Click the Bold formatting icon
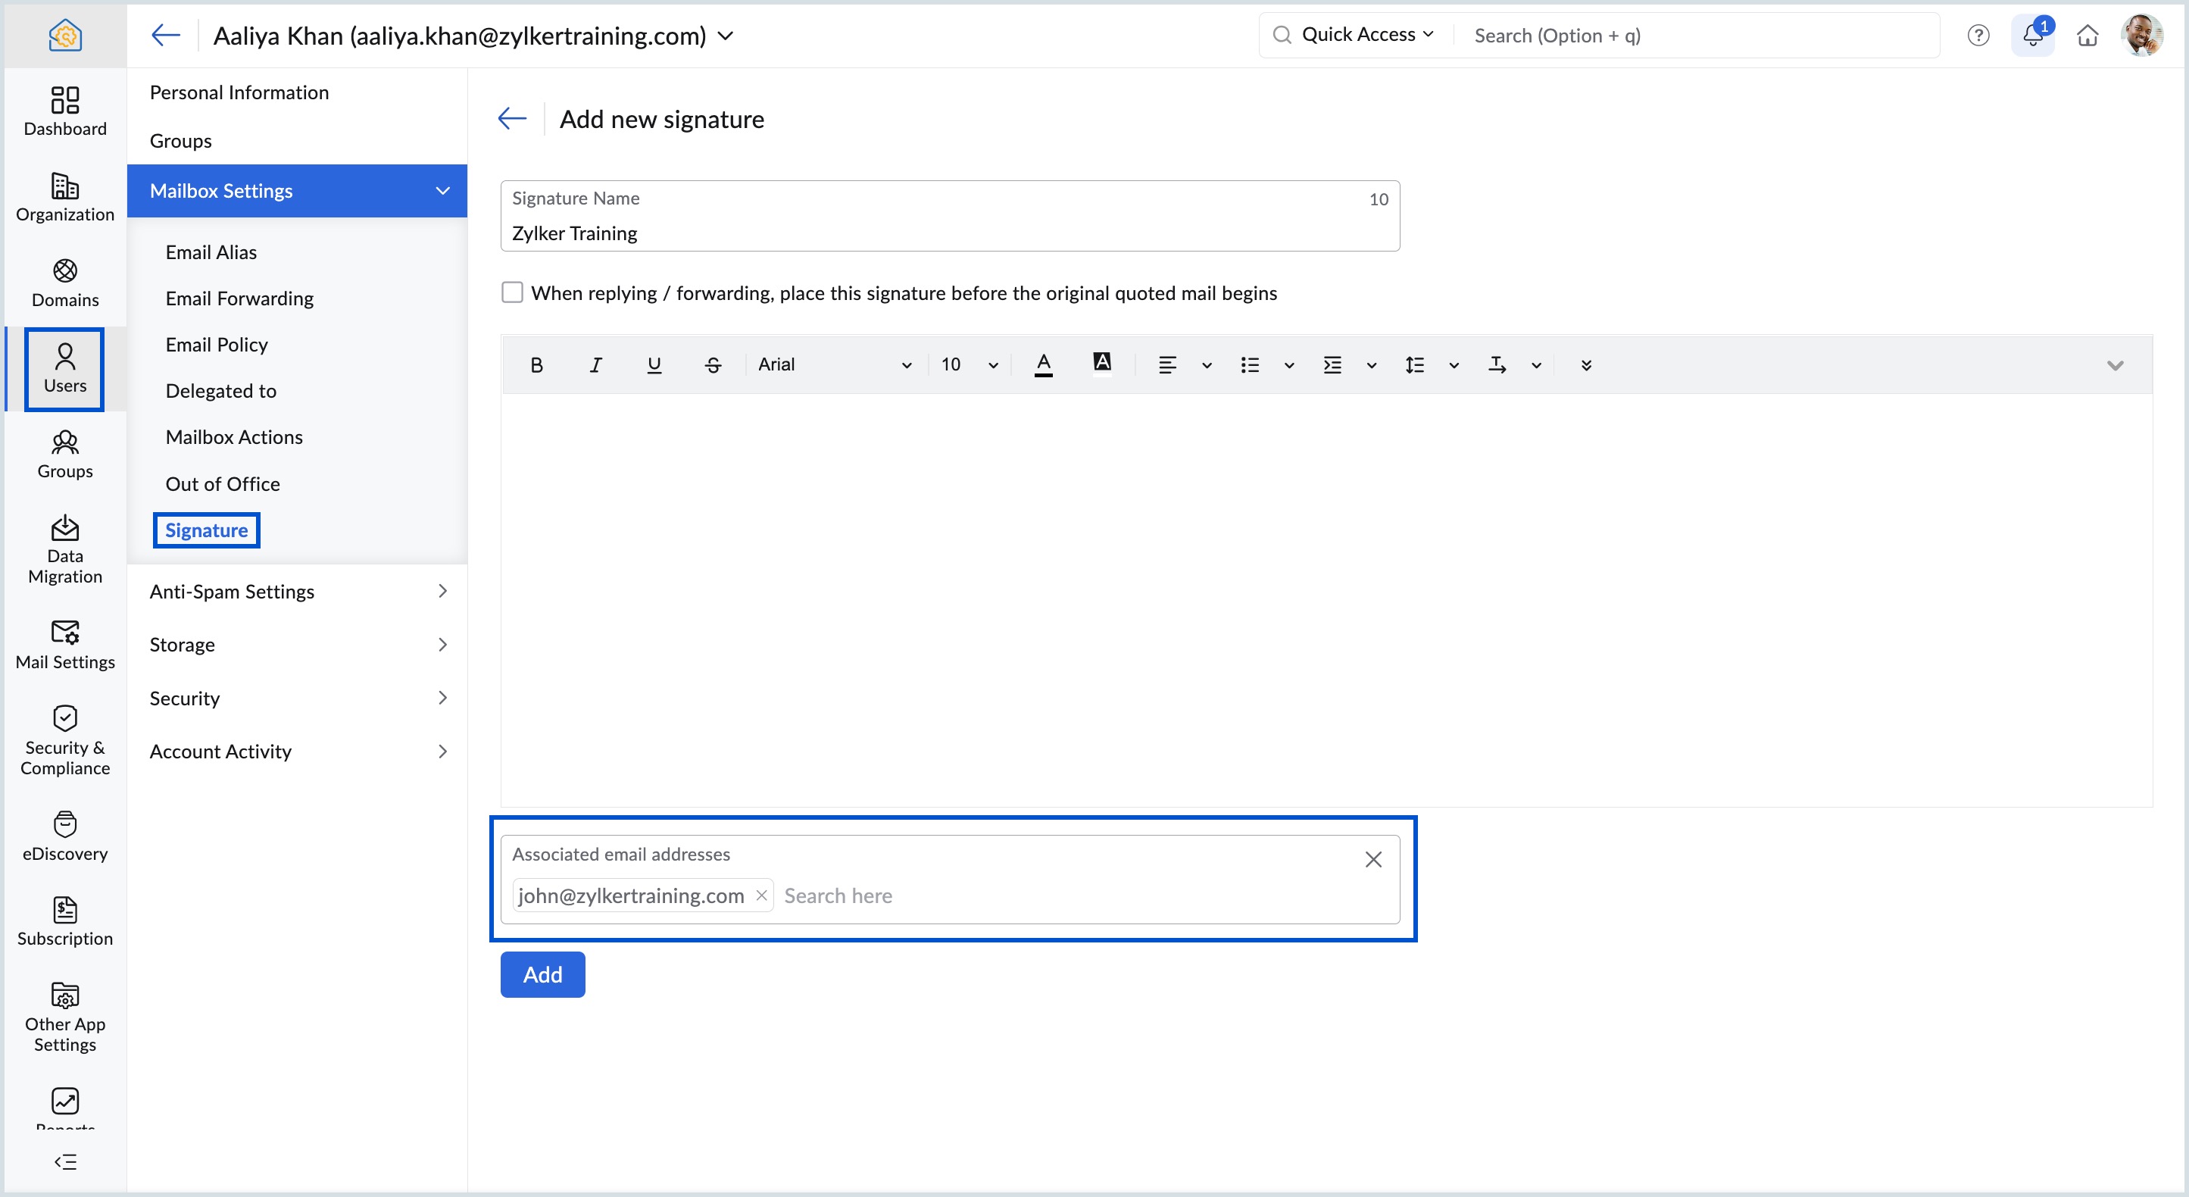 click(x=536, y=364)
